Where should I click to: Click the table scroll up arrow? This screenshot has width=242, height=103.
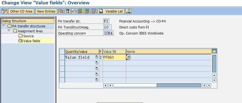(x=214, y=75)
